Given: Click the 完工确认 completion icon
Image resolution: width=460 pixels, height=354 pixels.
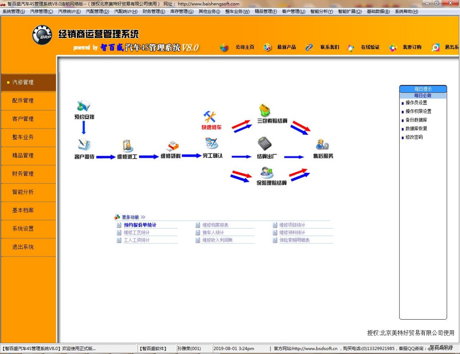Looking at the screenshot, I should 212,144.
